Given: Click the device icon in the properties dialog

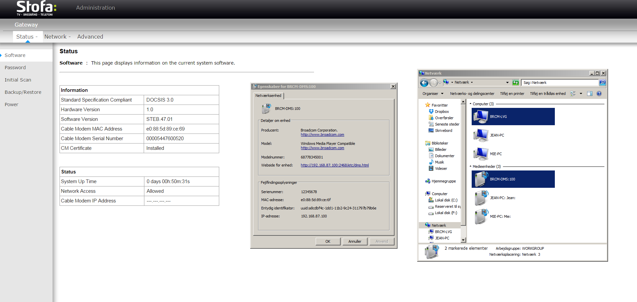Looking at the screenshot, I should (266, 109).
